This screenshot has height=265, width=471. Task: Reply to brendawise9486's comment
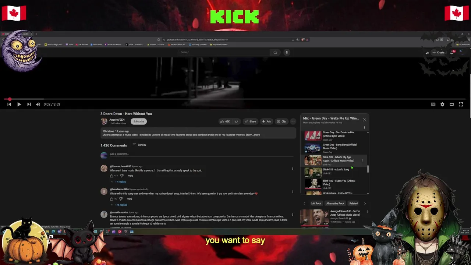pyautogui.click(x=129, y=199)
